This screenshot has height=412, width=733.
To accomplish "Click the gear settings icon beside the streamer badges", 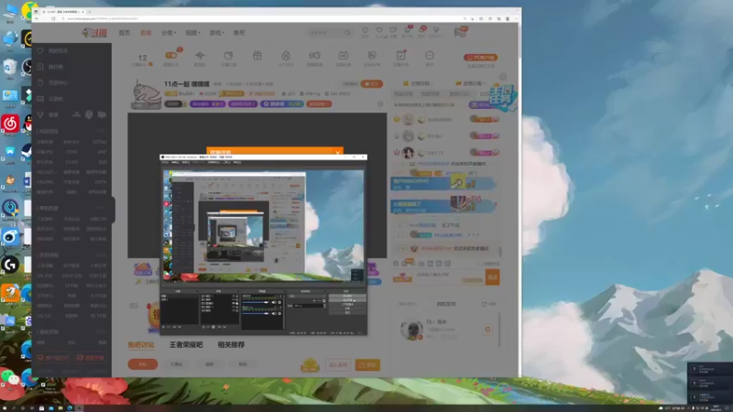I will [x=380, y=104].
